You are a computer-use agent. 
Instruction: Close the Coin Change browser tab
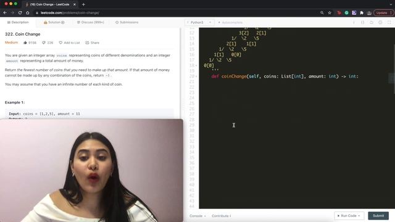click(x=74, y=4)
